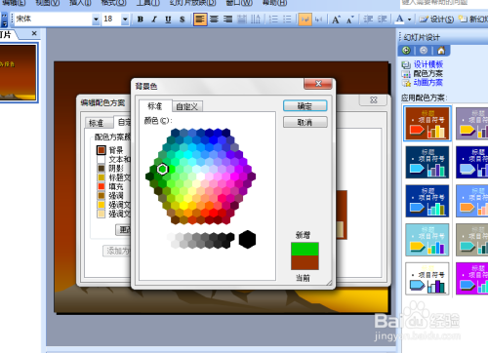Apply magenta color scheme thumbnail

pyautogui.click(x=471, y=279)
